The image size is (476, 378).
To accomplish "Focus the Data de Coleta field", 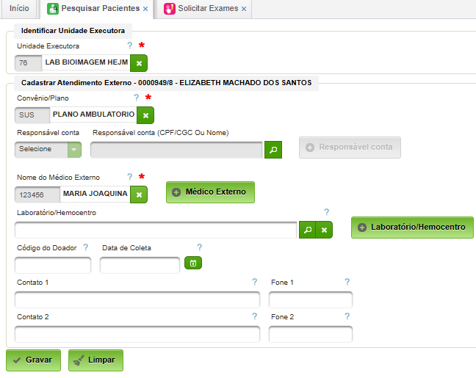I will pyautogui.click(x=140, y=265).
